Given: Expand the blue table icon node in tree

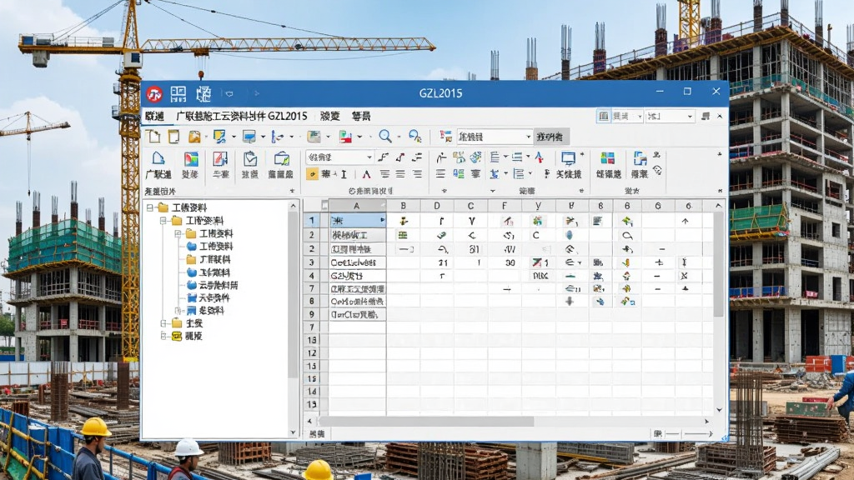Looking at the screenshot, I should pyautogui.click(x=178, y=311).
